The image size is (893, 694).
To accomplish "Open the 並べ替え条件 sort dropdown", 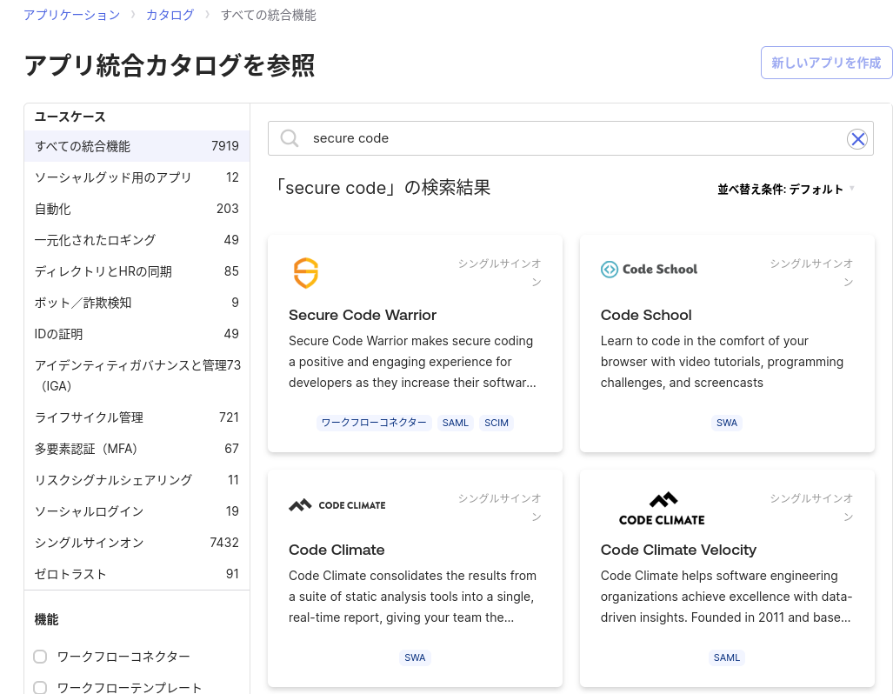I will tap(786, 190).
